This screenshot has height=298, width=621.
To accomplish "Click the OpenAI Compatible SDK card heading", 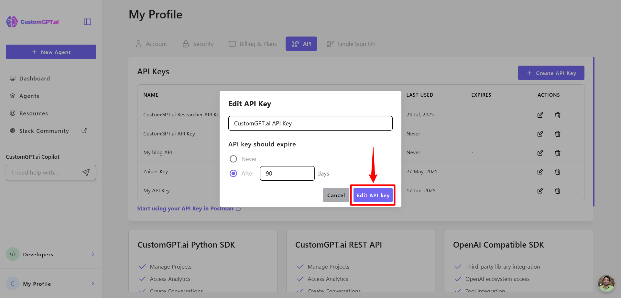I will coord(498,245).
